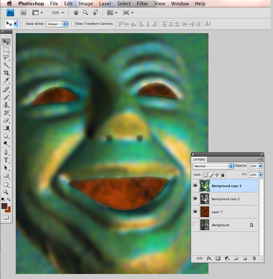Select the History Brush tool
This screenshot has height=279, width=273.
tap(6, 113)
